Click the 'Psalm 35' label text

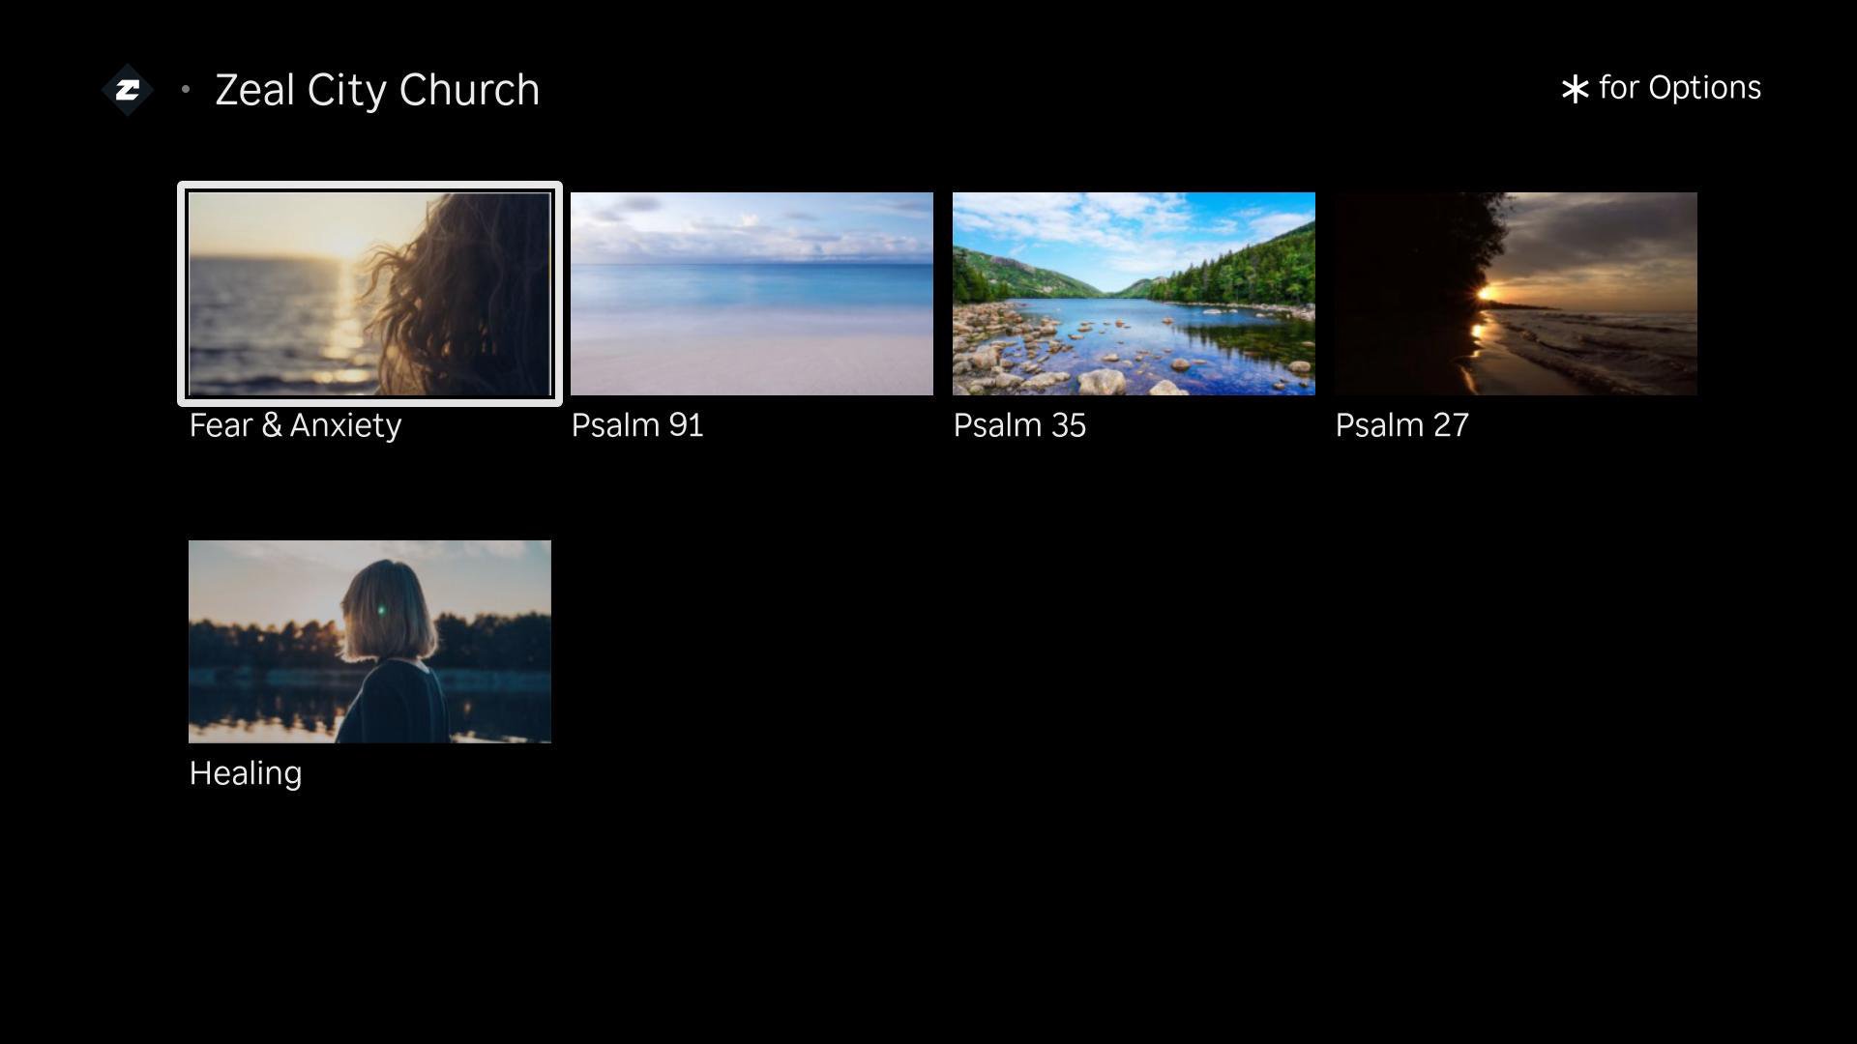[1019, 425]
